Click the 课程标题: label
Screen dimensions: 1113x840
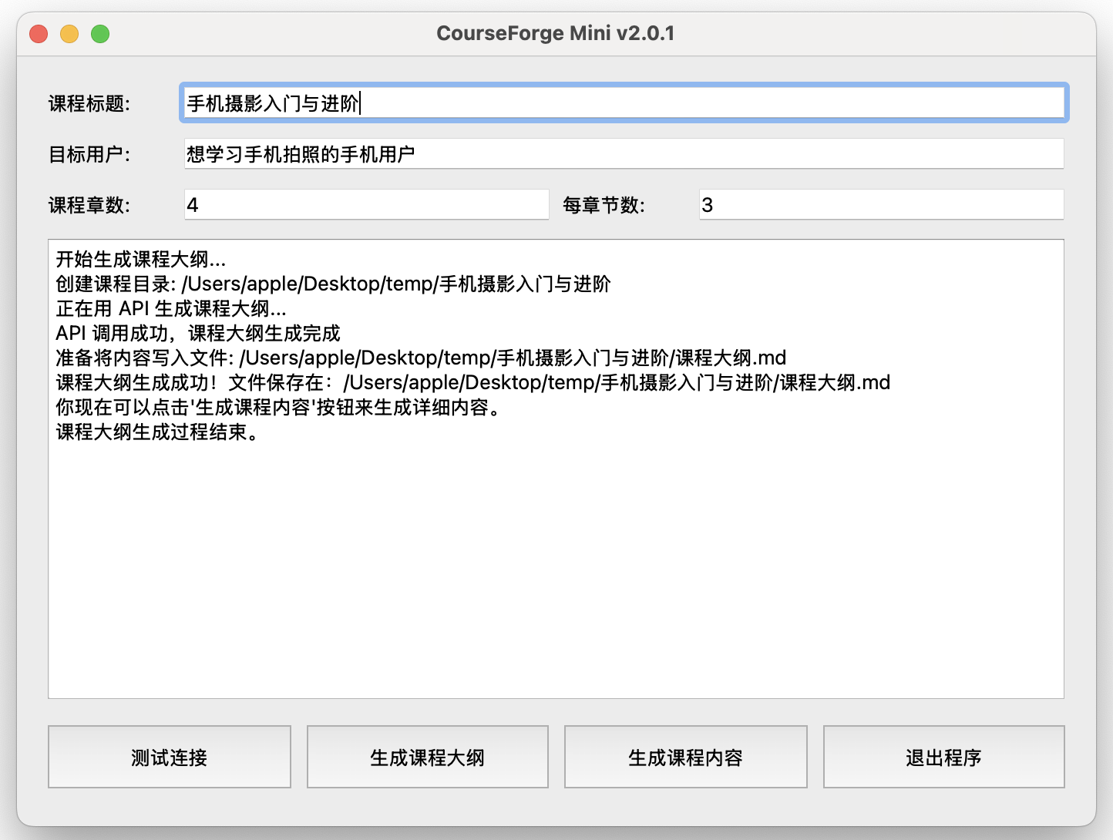[x=89, y=103]
